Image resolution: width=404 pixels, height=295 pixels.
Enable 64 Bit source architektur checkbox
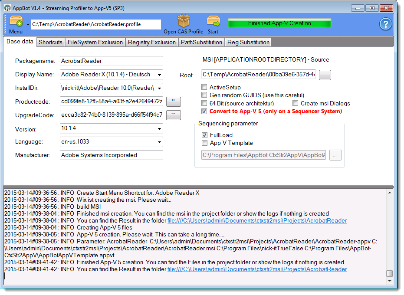click(x=204, y=103)
